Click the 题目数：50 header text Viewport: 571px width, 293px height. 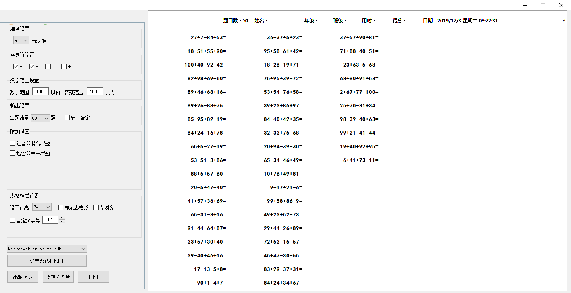click(236, 21)
